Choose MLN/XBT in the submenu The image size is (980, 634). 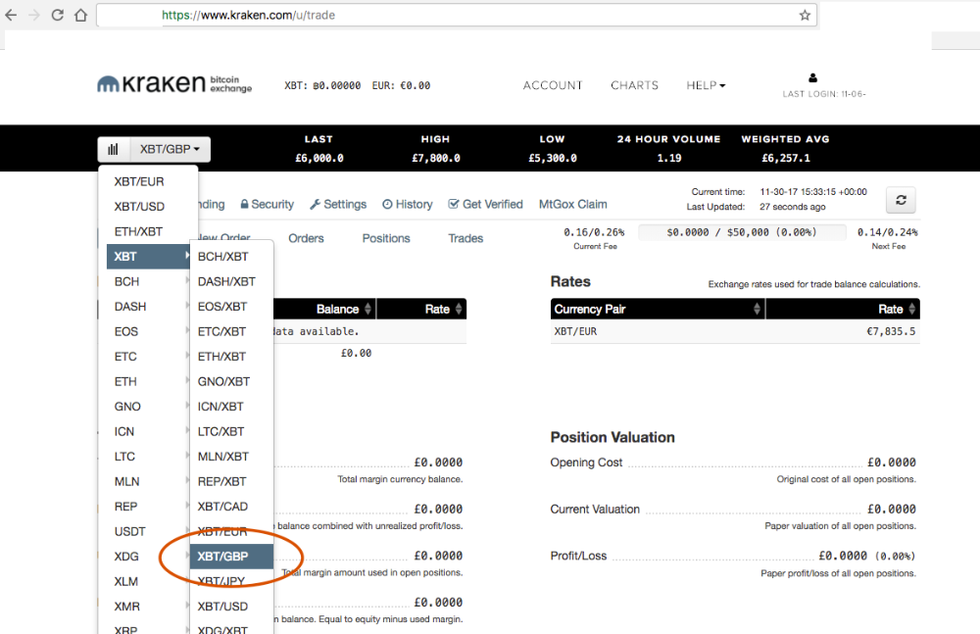tap(231, 457)
